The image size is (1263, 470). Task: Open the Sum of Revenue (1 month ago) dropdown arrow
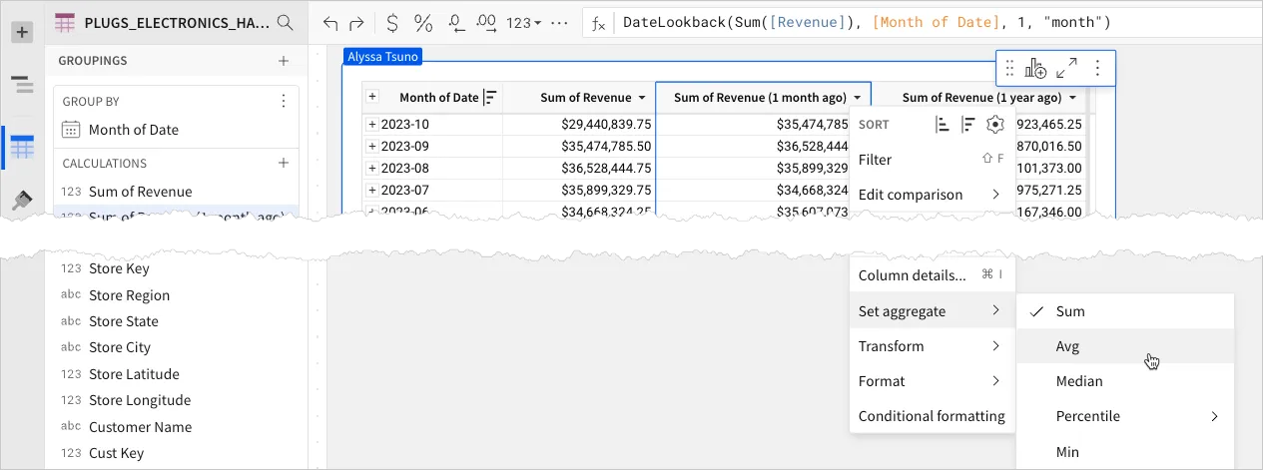click(x=858, y=98)
